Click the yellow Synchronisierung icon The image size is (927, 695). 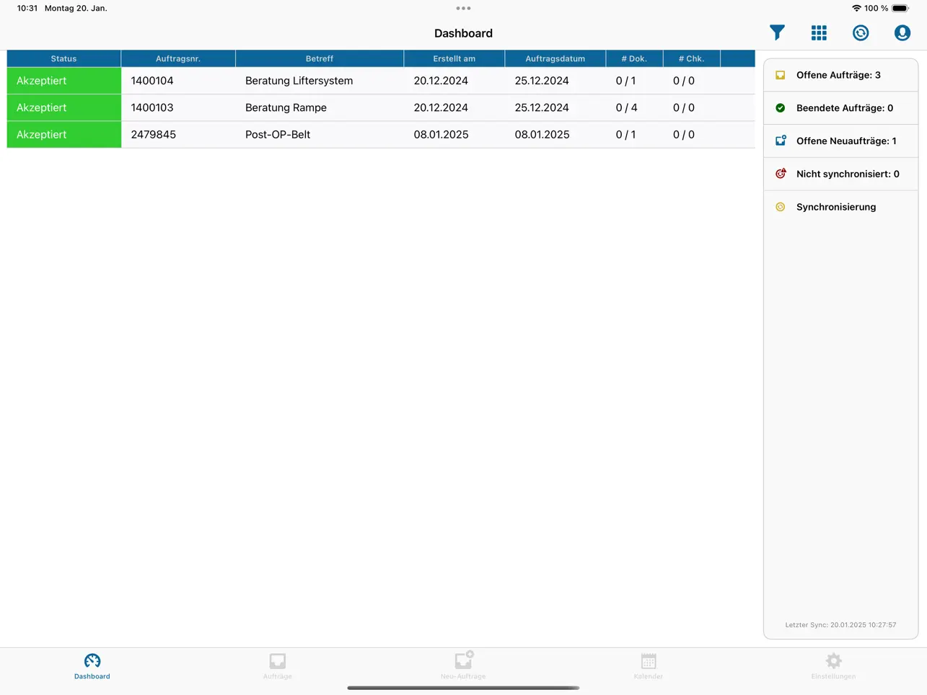click(781, 207)
